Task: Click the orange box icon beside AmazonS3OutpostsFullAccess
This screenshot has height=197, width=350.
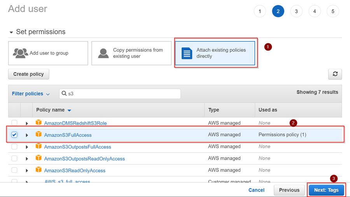Action: tap(38, 146)
